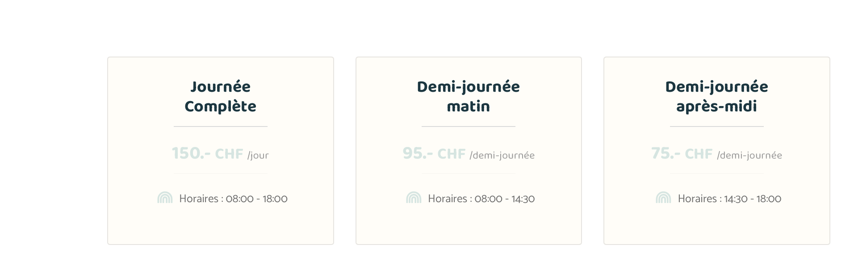Click the rainbow icon beside Horaires 08:00 - 14:30
The width and height of the screenshot is (854, 269).
coord(414,198)
